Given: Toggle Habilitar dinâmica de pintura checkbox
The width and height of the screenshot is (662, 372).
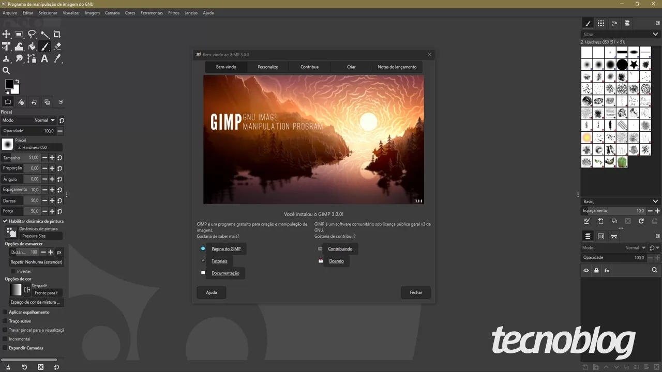Looking at the screenshot, I should click(5, 221).
